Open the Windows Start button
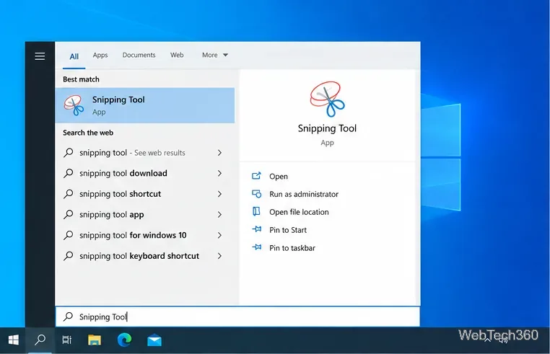 coord(13,340)
